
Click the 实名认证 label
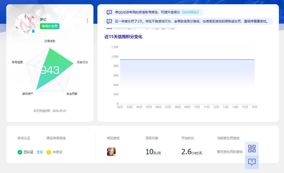pyautogui.click(x=24, y=138)
